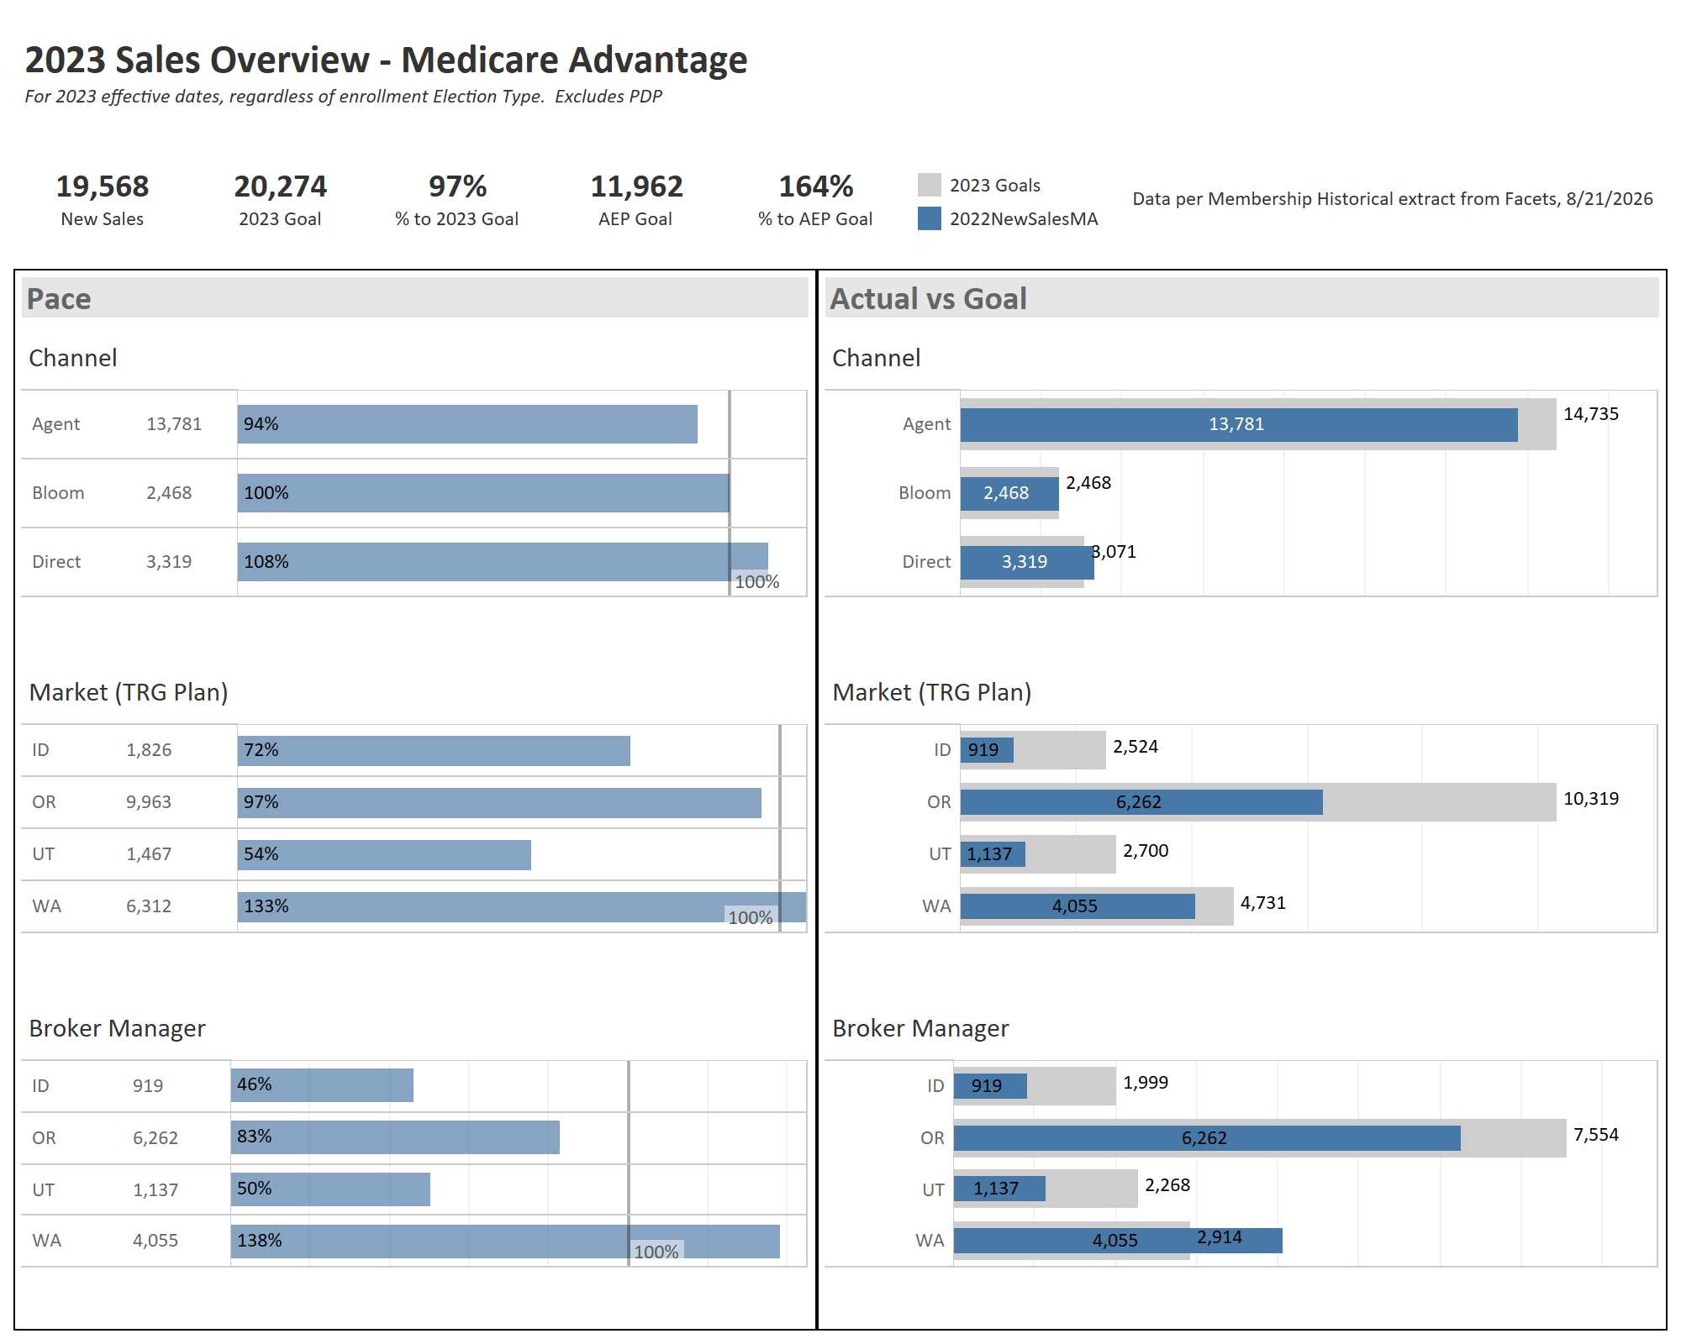Select the WA market 133% pace bar

[x=522, y=907]
